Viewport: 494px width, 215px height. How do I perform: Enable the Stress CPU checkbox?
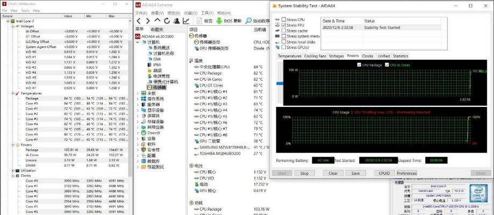point(284,19)
